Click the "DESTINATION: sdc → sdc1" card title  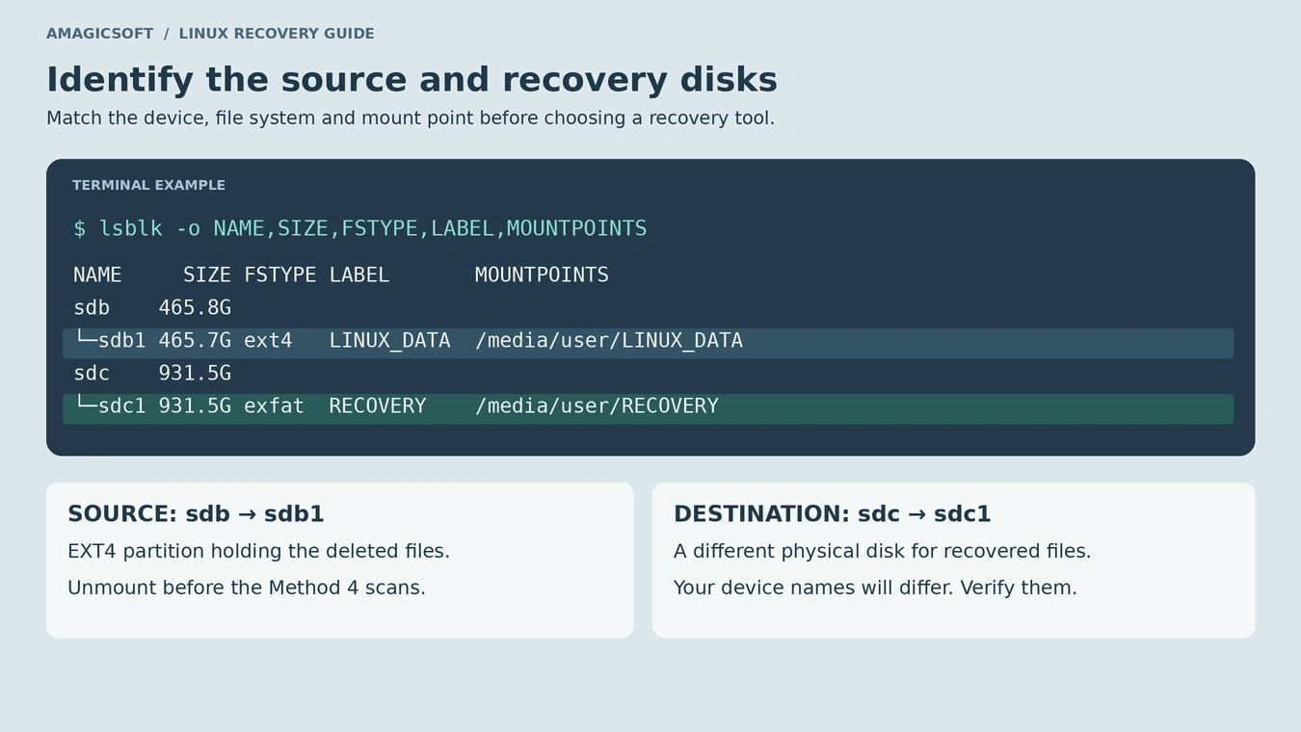(833, 514)
